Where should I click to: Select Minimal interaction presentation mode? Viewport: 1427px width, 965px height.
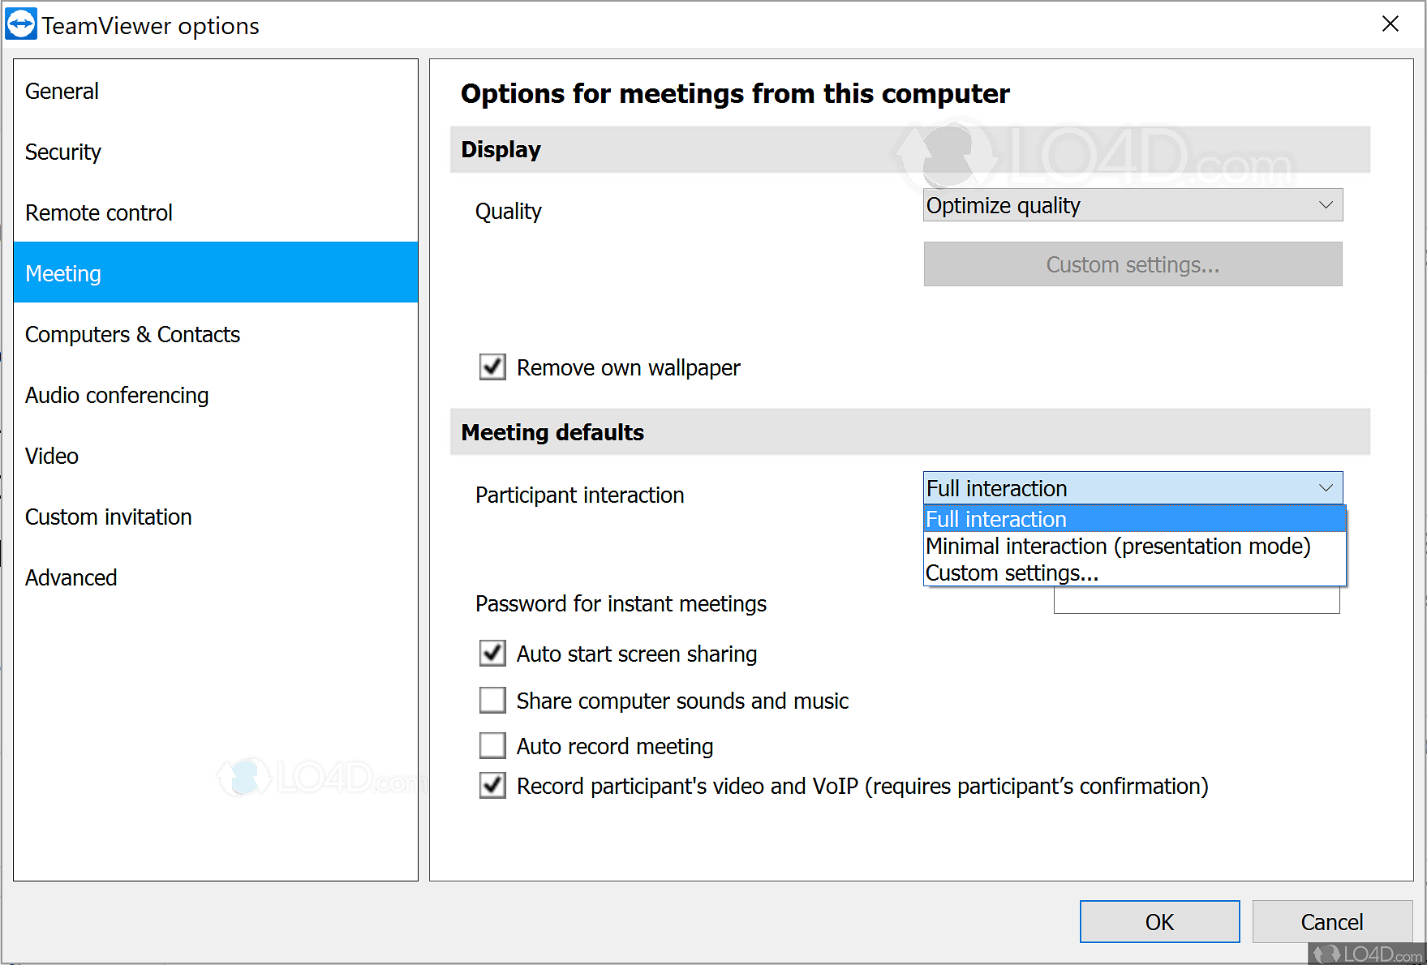[1118, 546]
